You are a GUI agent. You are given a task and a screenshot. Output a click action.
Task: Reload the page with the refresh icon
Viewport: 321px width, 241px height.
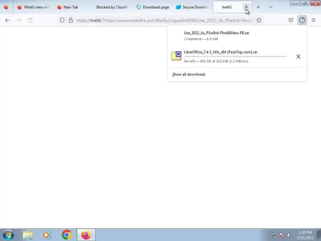30,20
